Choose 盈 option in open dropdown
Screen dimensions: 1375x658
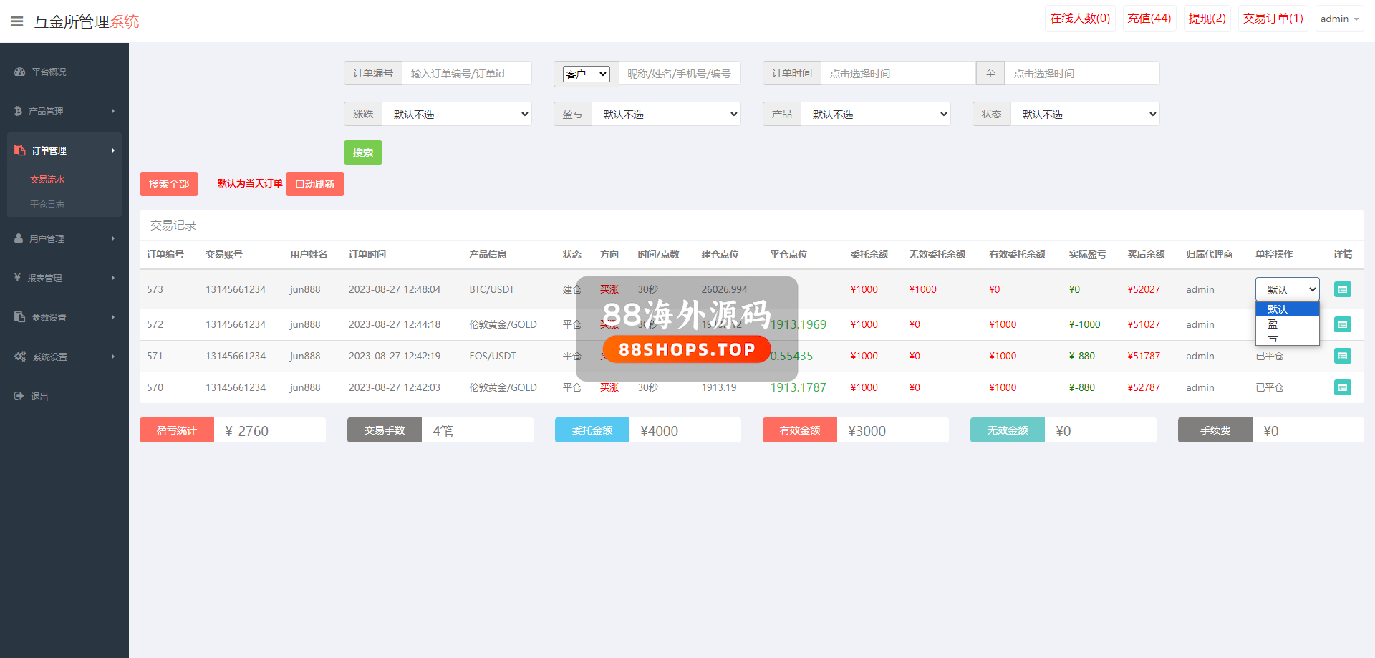click(1273, 324)
